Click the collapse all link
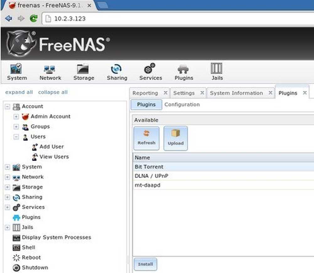Image resolution: width=314 pixels, height=273 pixels. pos(53,92)
